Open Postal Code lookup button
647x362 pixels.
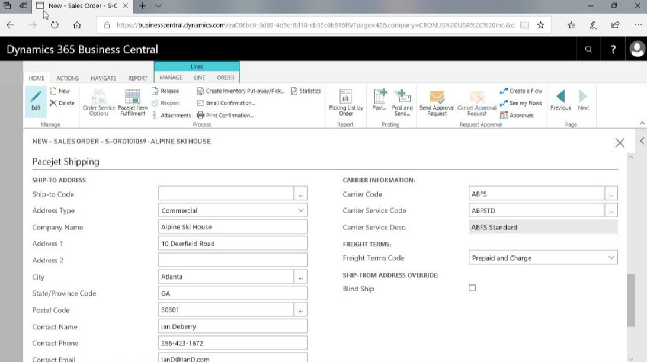point(301,310)
